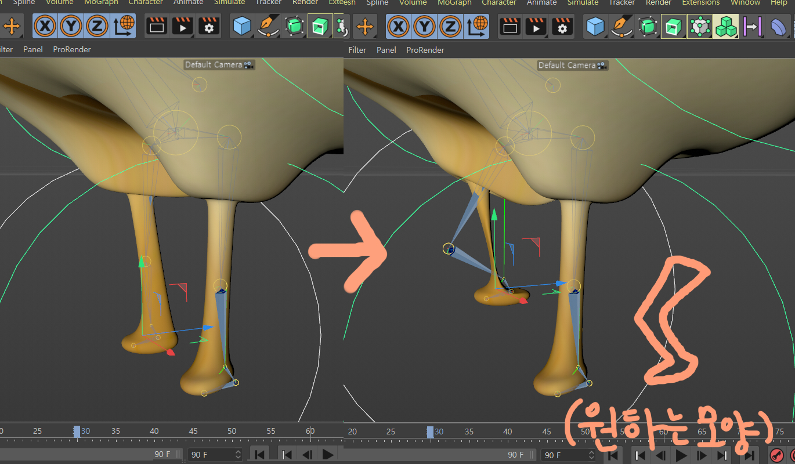Viewport: 795px width, 464px height.
Task: Go to next key, right playback controls
Action: coord(722,455)
